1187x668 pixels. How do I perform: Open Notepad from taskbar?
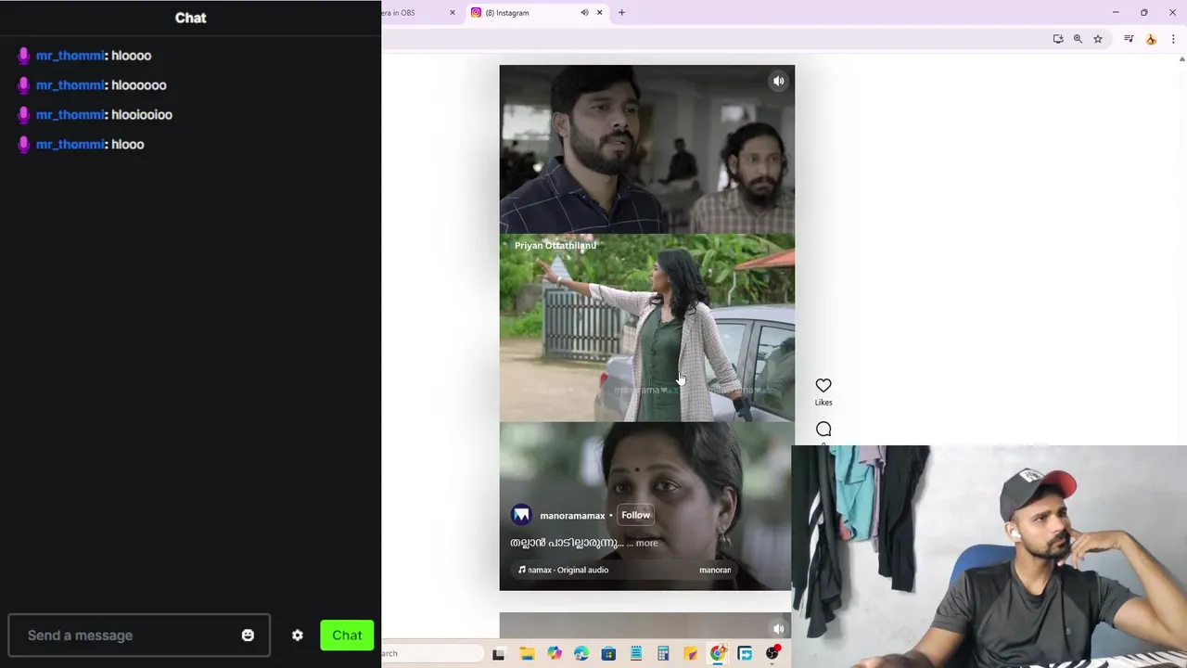click(x=636, y=654)
